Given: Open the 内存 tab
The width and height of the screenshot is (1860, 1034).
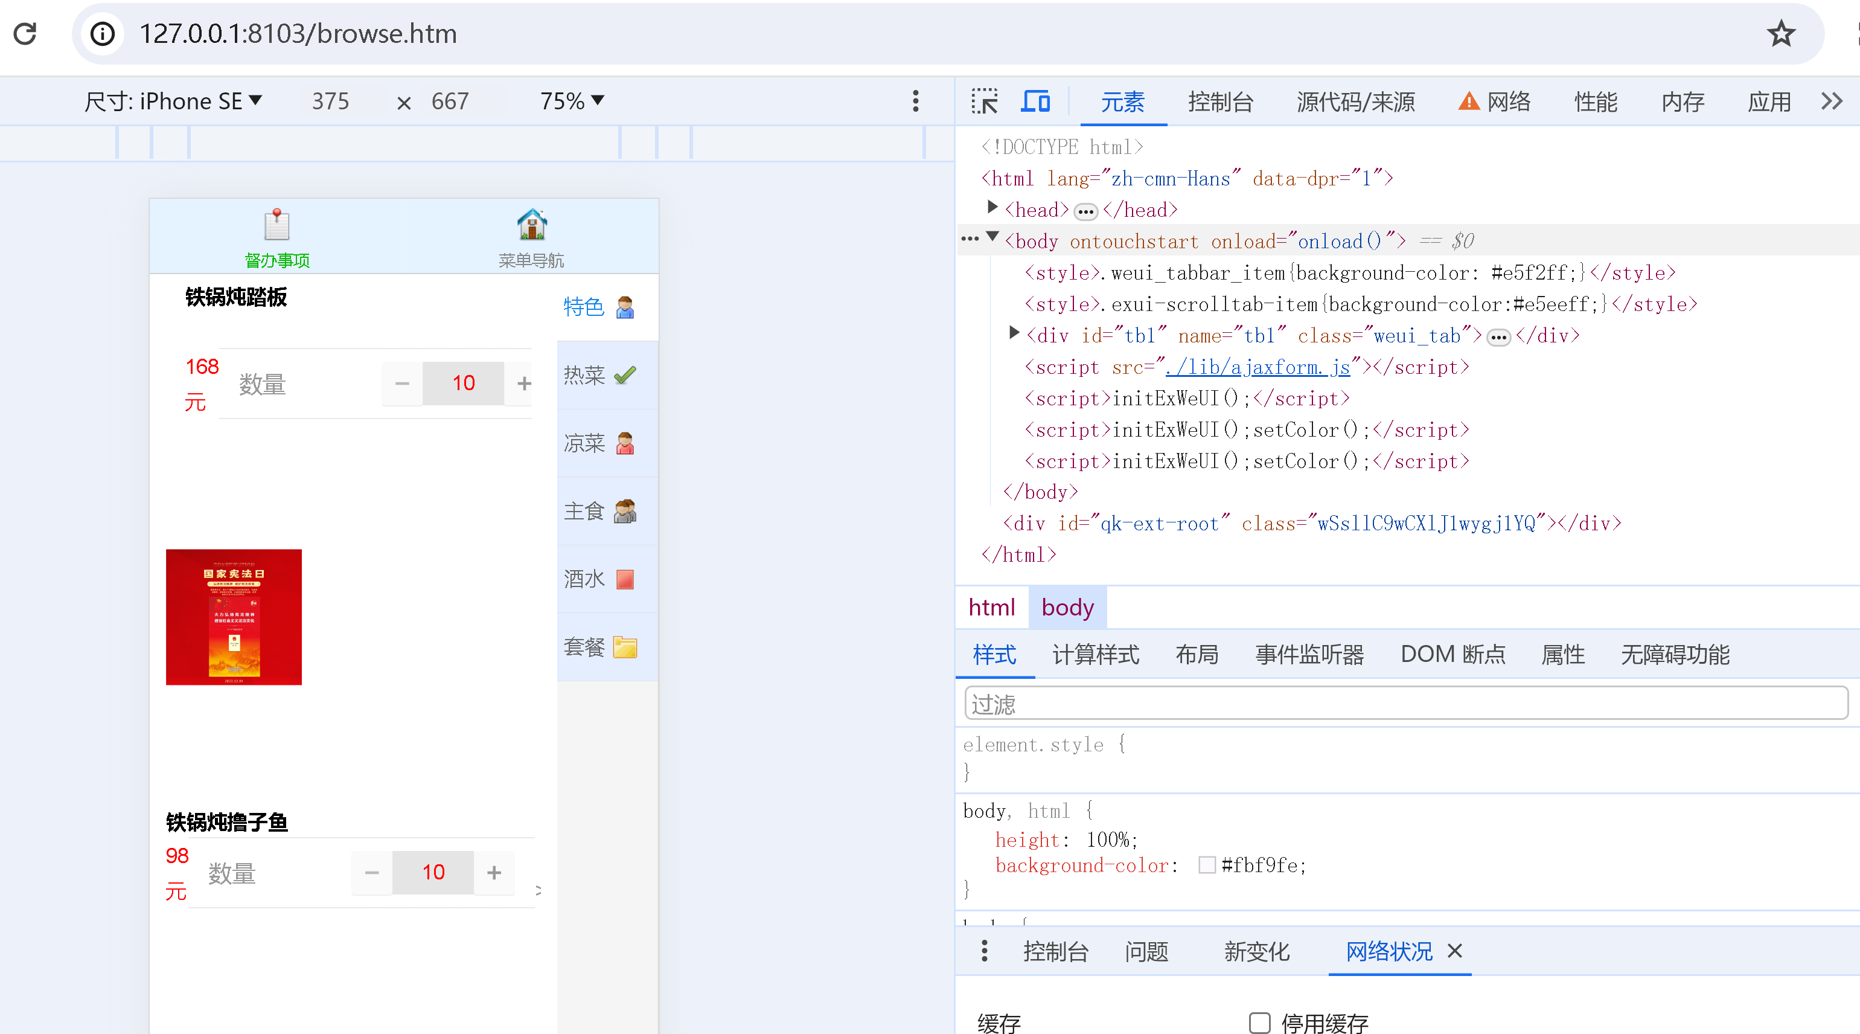Looking at the screenshot, I should click(1683, 102).
